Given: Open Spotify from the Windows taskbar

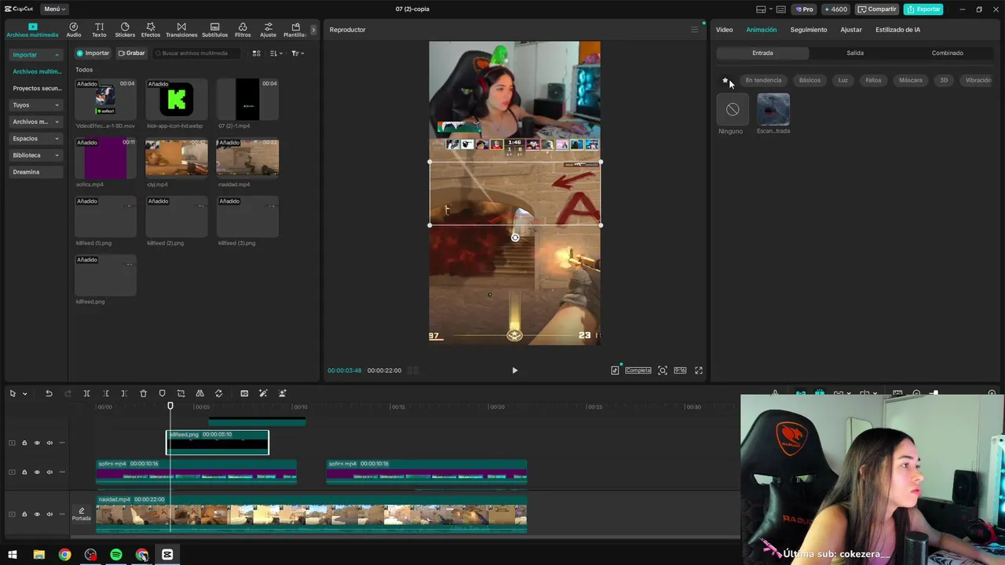Looking at the screenshot, I should click(x=116, y=555).
